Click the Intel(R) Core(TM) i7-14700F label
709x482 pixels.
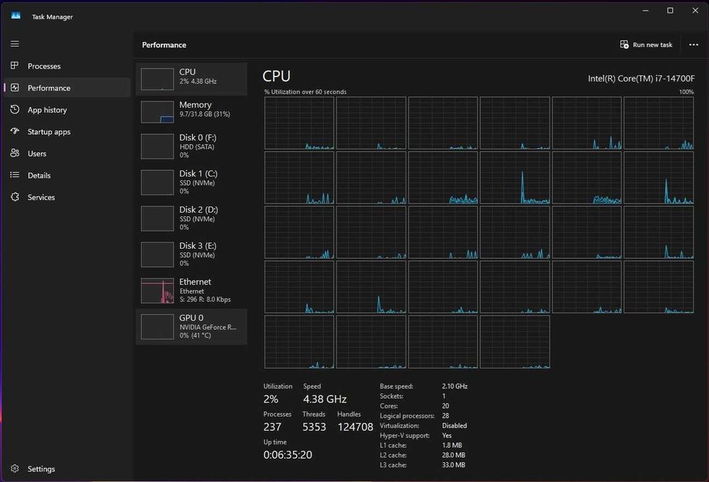(x=641, y=79)
